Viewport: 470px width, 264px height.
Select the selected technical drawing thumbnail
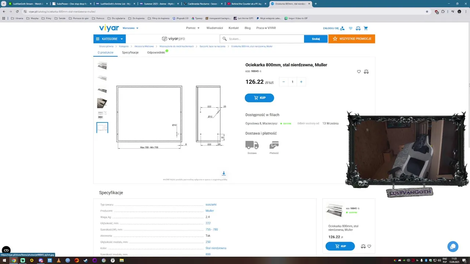102,128
